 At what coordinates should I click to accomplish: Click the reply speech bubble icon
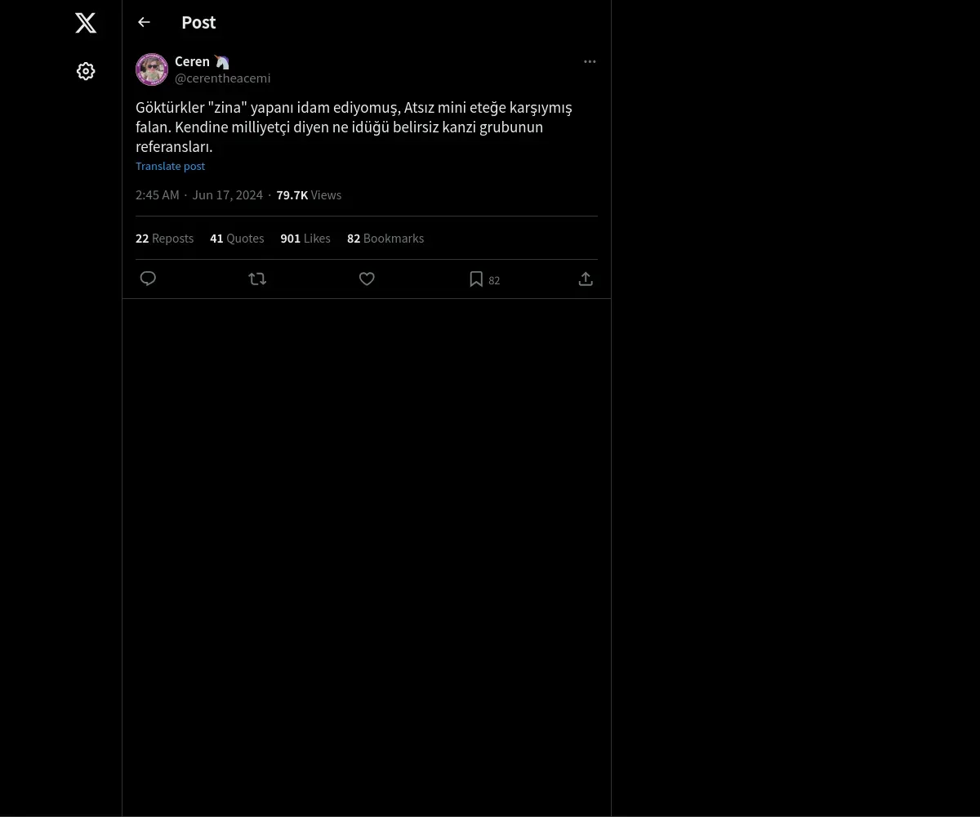(x=148, y=279)
